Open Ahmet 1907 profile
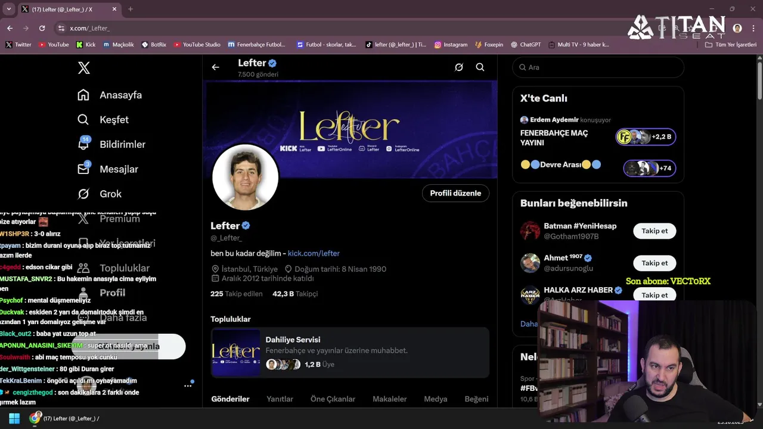Screen dimensions: 763x429 click(563, 258)
